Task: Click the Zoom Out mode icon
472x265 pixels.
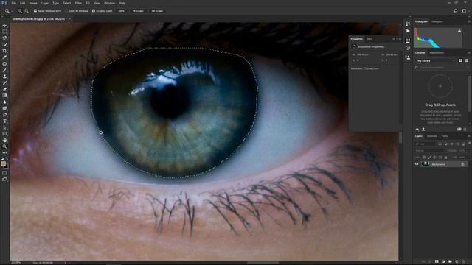Action: coord(27,11)
